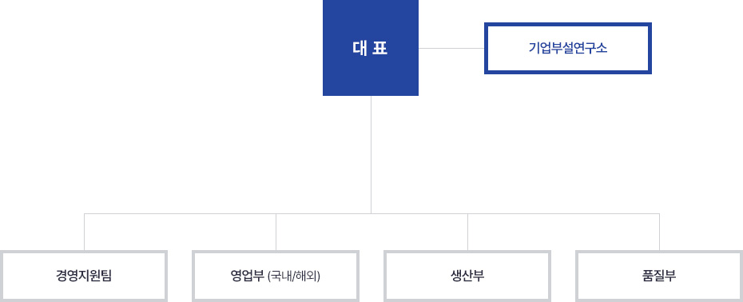Click the (국내/해외) text in 영업부

[294, 276]
